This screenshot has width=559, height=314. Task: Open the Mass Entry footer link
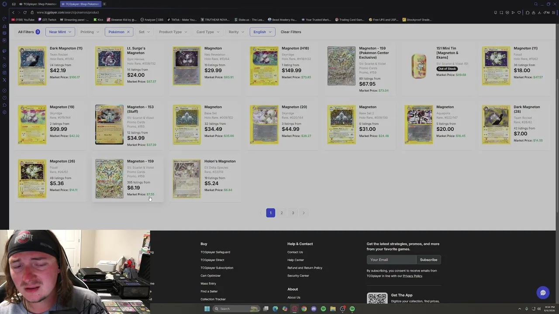(x=208, y=283)
